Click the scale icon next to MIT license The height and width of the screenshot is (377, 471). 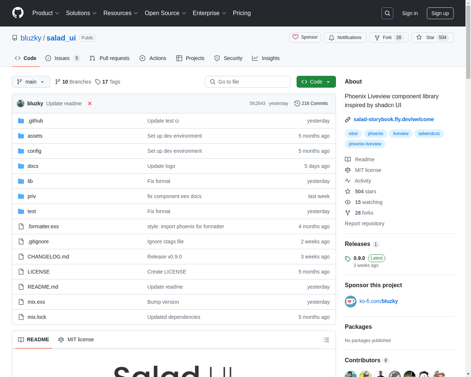(348, 170)
